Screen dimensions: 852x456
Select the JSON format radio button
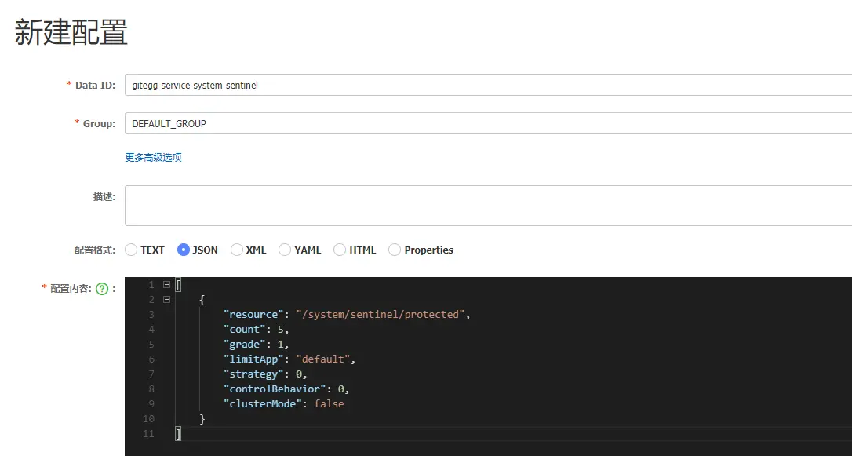click(184, 250)
